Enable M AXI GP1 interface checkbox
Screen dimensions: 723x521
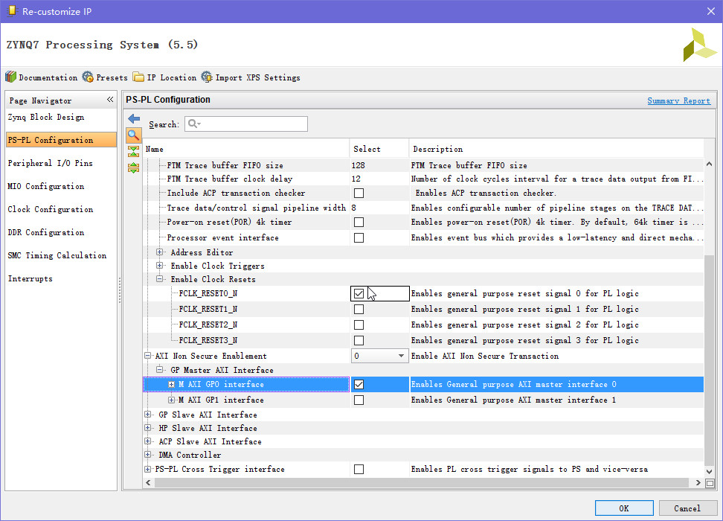pos(359,400)
